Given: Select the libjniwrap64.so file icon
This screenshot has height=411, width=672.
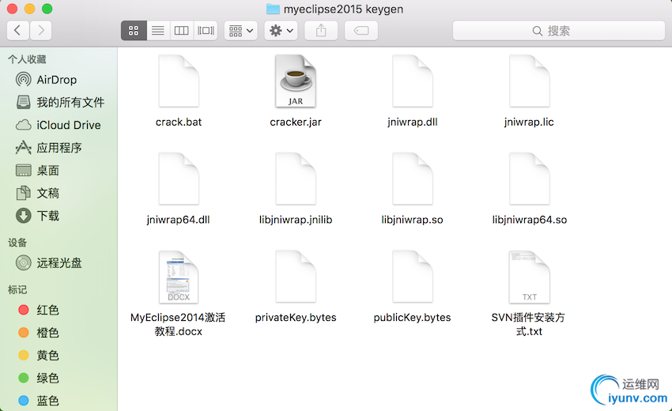Looking at the screenshot, I should (x=530, y=179).
